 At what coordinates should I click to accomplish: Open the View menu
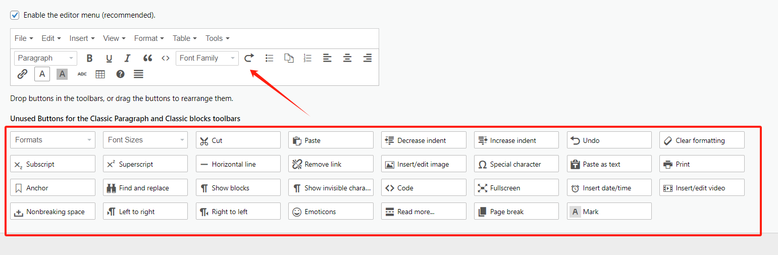click(114, 38)
